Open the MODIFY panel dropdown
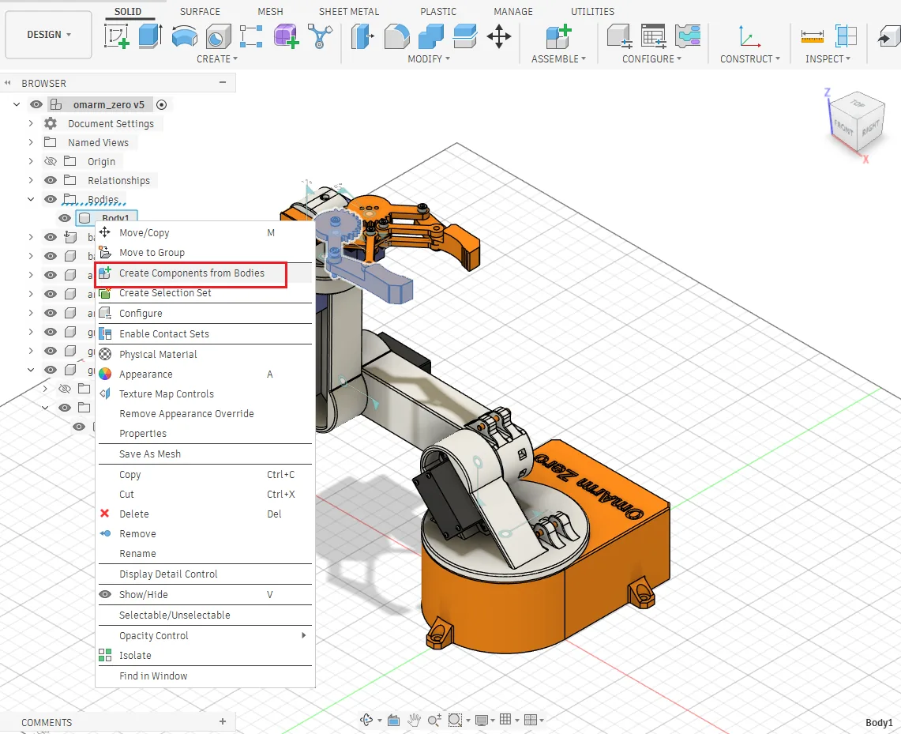Screen dimensions: 901x734 tap(429, 58)
